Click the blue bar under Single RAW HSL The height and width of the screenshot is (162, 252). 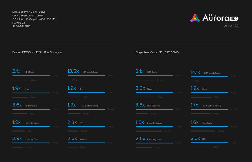coord(209,143)
